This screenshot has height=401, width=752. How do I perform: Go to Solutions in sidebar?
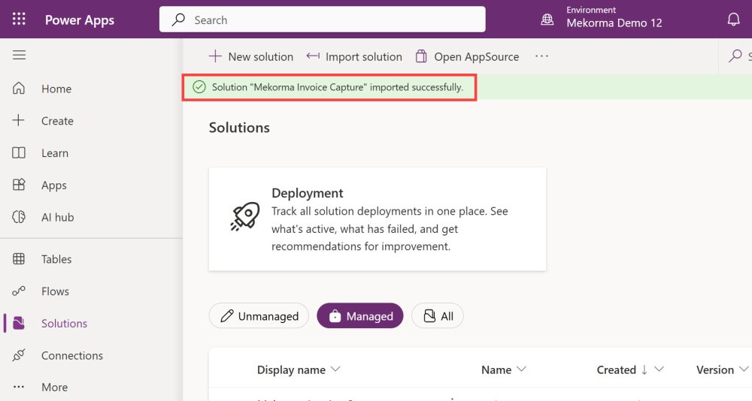64,324
